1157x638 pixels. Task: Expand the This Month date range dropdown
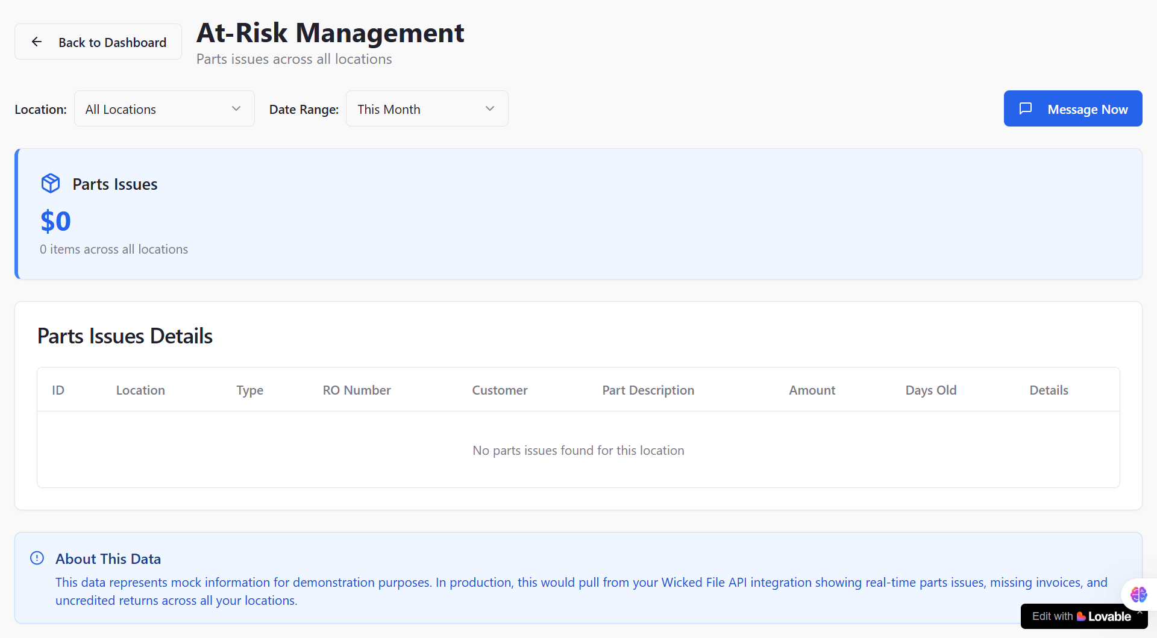click(x=427, y=109)
